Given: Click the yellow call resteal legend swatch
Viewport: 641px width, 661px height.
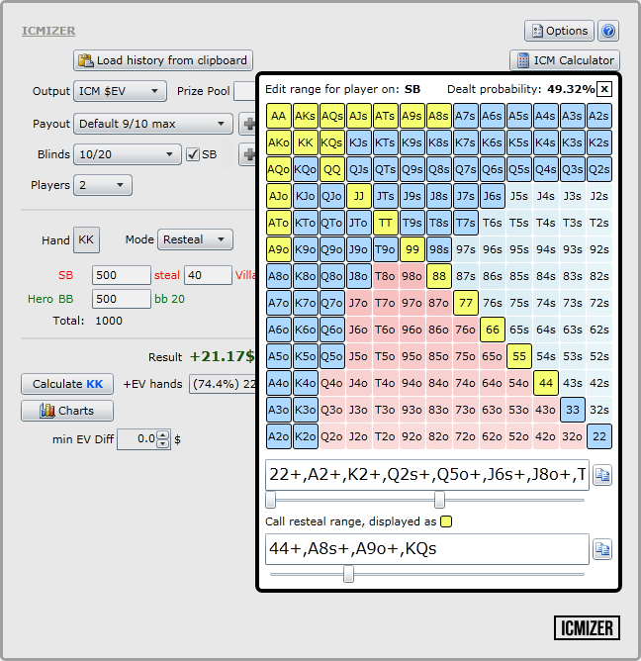Looking at the screenshot, I should [x=446, y=521].
